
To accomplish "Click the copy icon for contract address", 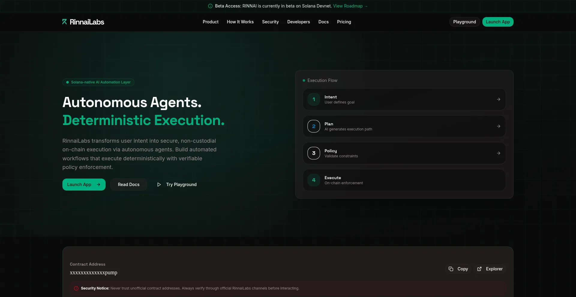I will tap(451, 269).
